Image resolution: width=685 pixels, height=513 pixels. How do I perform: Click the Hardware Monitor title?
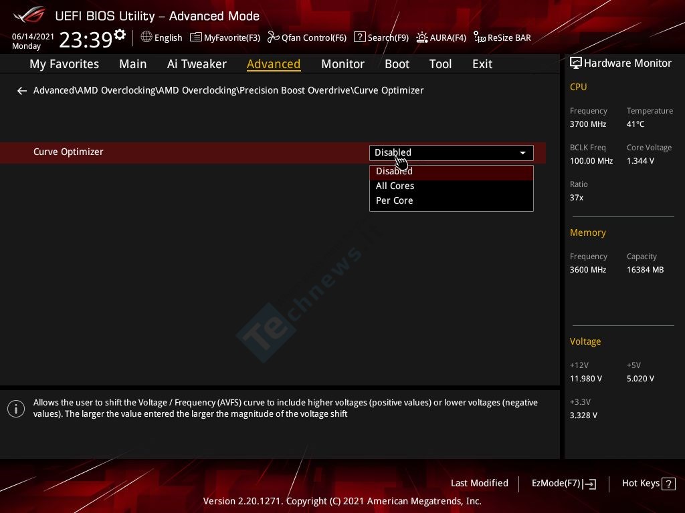[627, 63]
